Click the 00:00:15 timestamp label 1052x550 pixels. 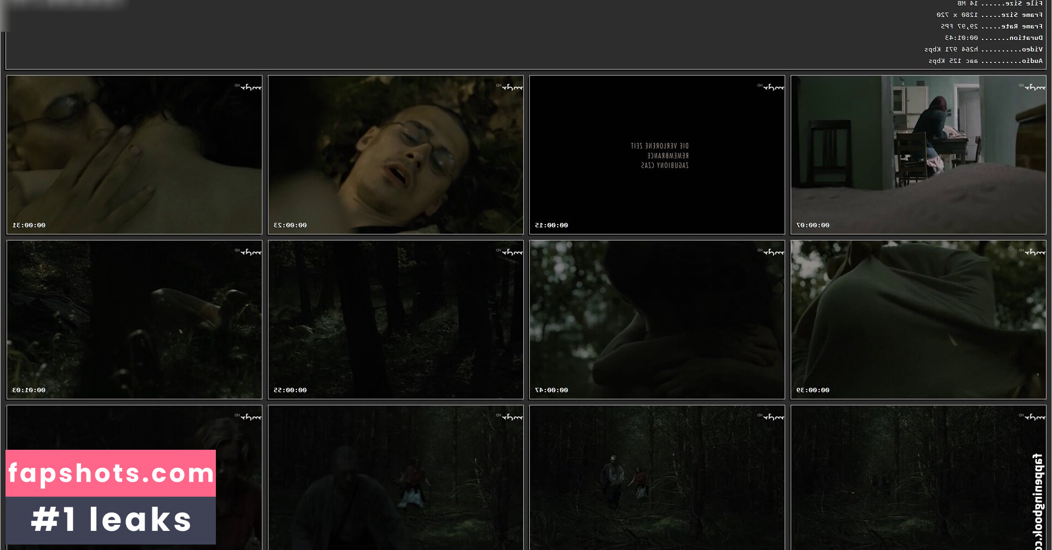[551, 225]
